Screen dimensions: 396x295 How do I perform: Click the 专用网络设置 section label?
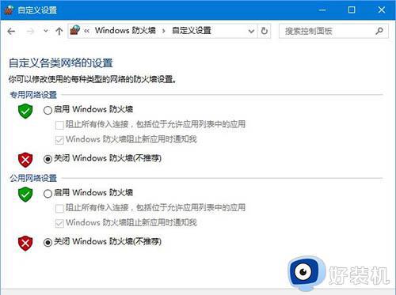[x=33, y=95]
